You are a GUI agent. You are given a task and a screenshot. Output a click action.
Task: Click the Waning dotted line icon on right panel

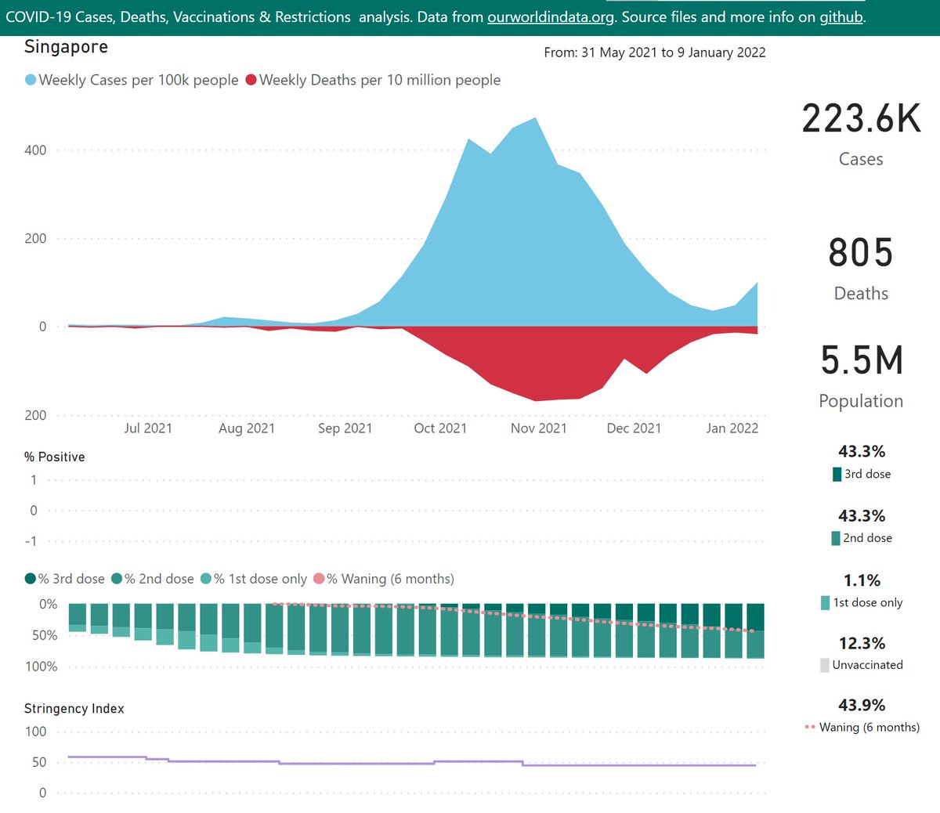coord(810,727)
